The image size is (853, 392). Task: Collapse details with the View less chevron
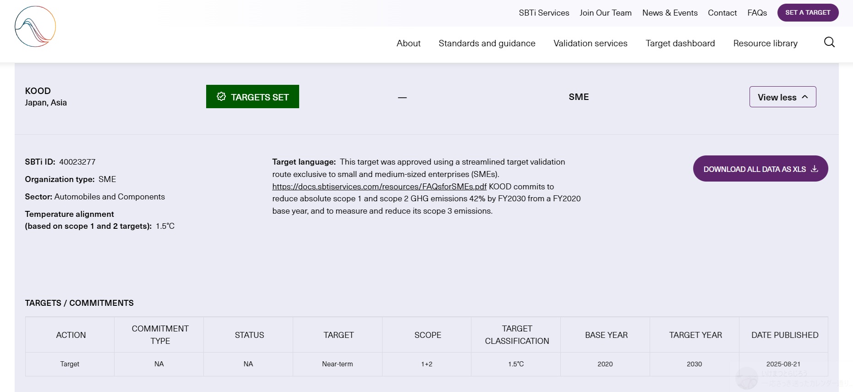[x=805, y=97]
